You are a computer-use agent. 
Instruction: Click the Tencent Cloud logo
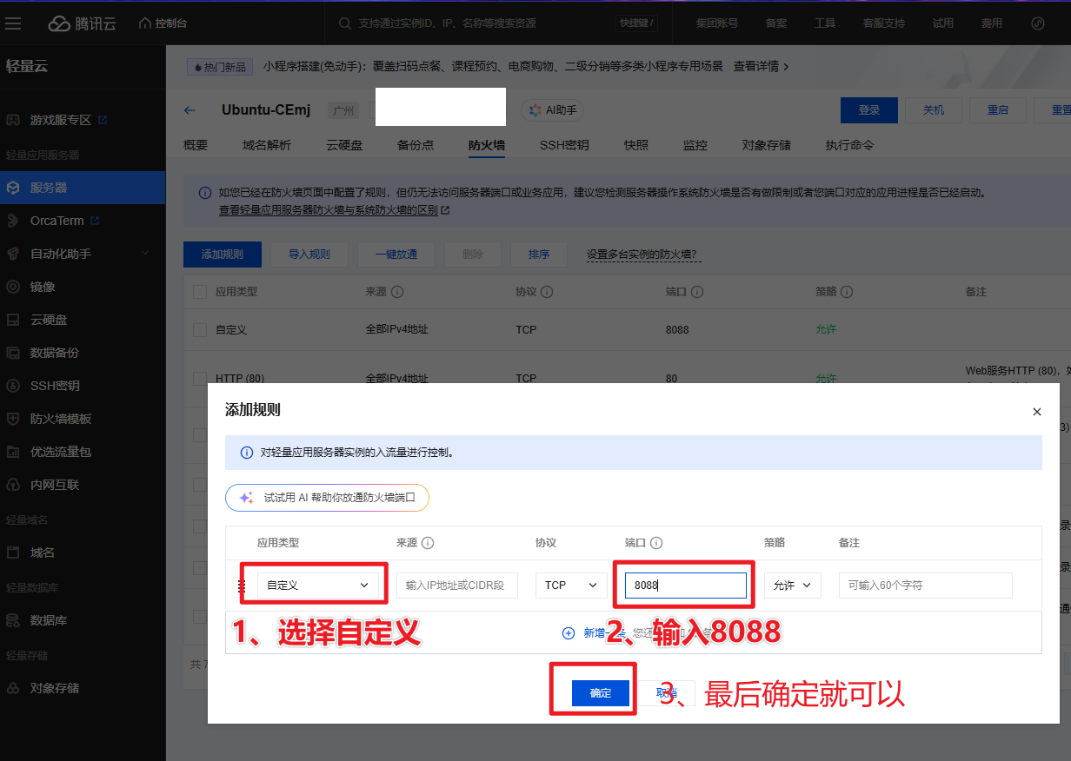pyautogui.click(x=83, y=23)
